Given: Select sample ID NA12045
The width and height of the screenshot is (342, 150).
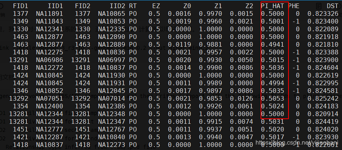Looking at the screenshot, I should 111,91.
